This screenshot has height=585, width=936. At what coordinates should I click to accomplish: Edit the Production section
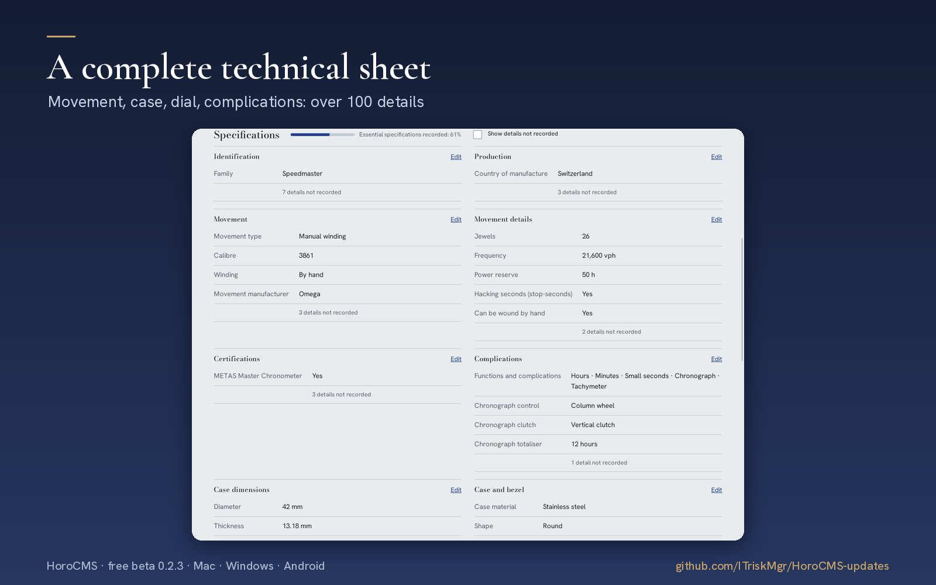tap(717, 157)
